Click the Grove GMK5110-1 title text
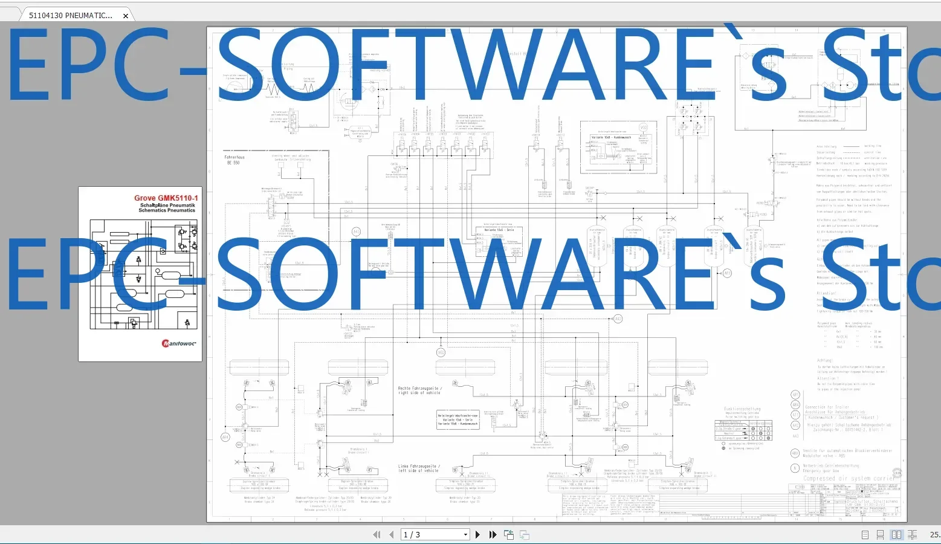Viewport: 941px width, 544px height. pos(166,198)
